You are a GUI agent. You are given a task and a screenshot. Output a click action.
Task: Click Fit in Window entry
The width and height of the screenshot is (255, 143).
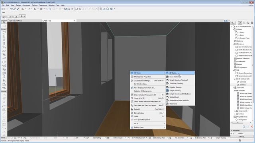click(x=148, y=113)
